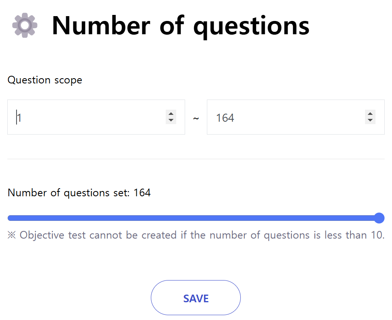
Task: Click the stepper control on the second field
Action: pyautogui.click(x=370, y=117)
